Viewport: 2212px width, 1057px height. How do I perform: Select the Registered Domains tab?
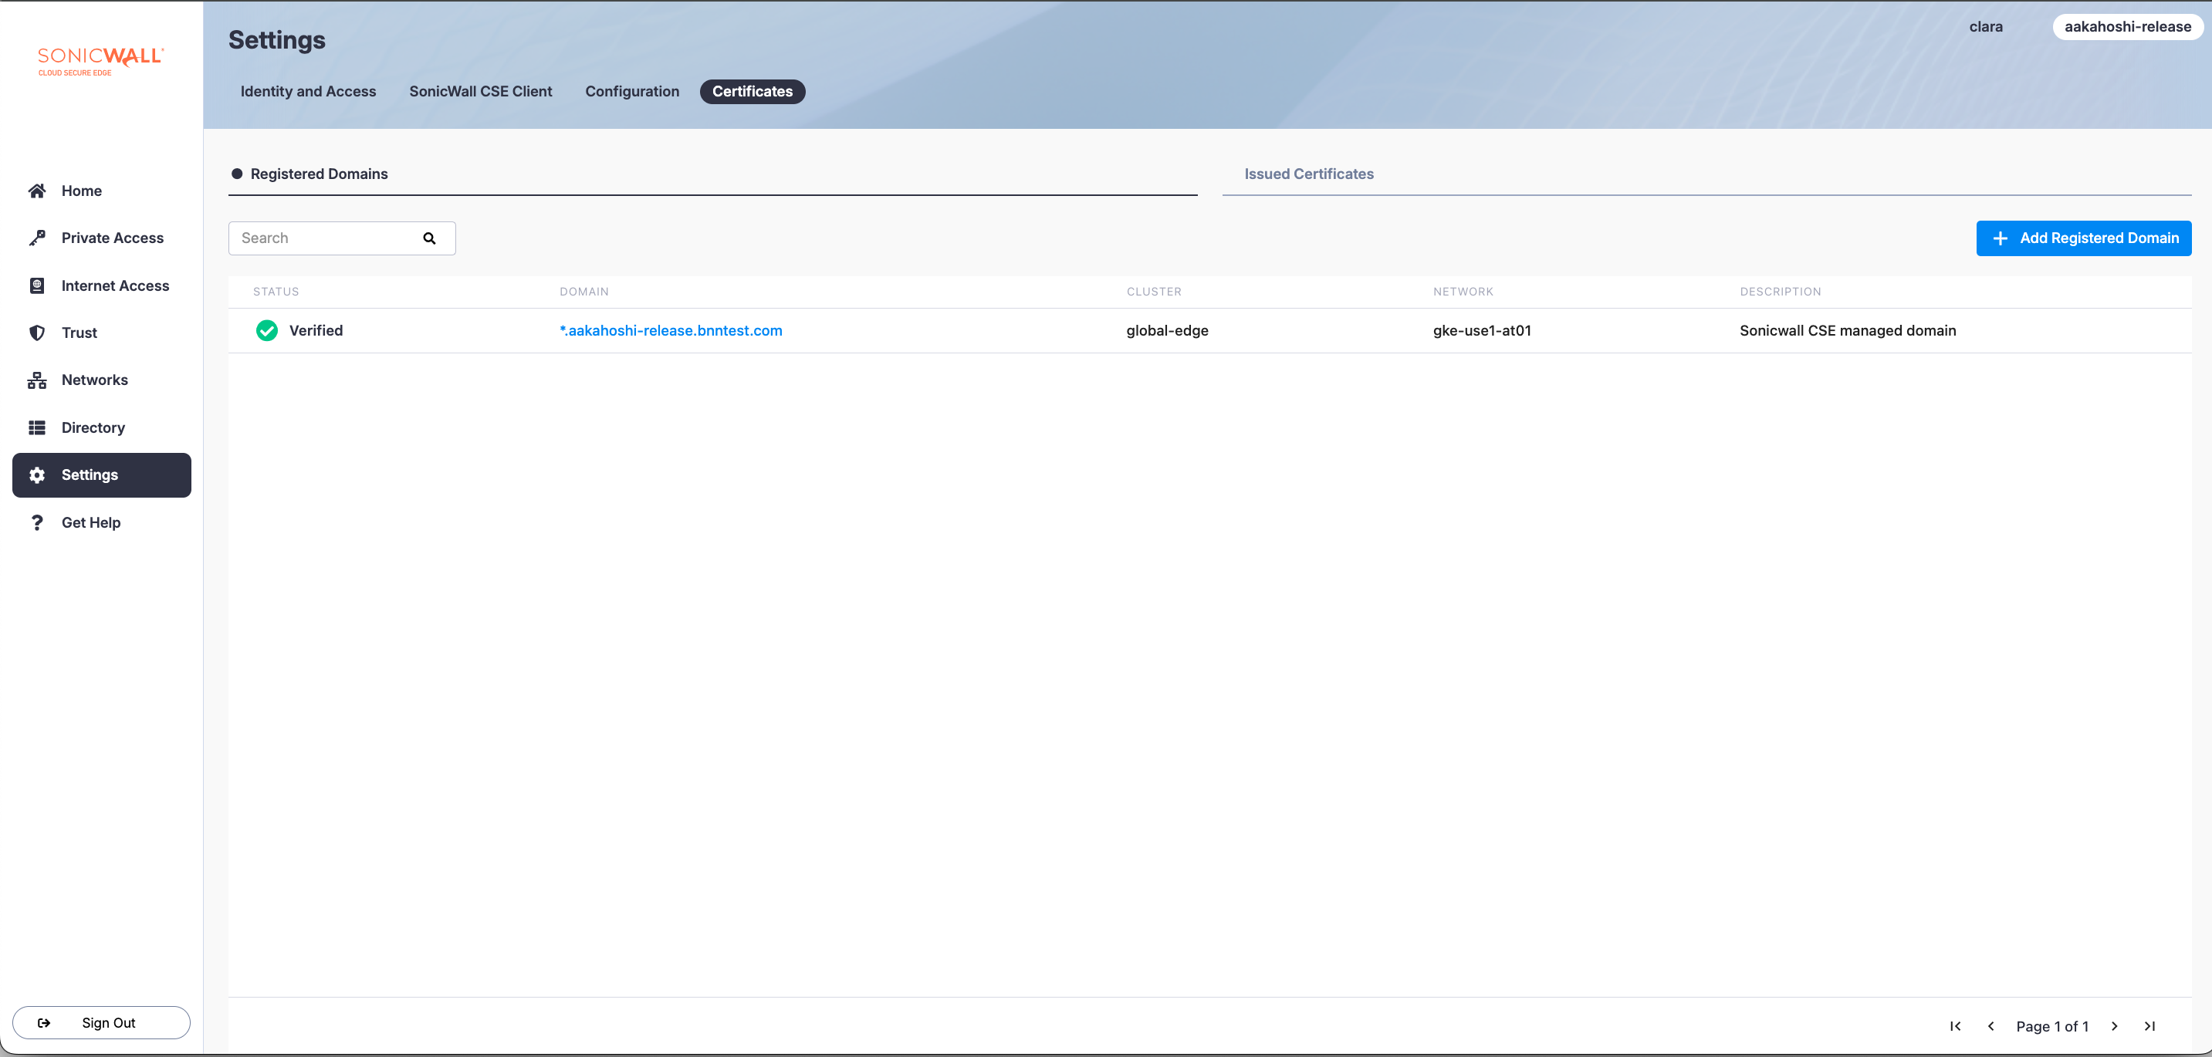pos(319,174)
